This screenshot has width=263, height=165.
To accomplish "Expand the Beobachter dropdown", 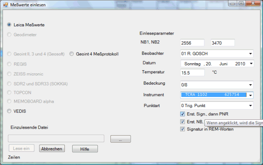I will pyautogui.click(x=250, y=54).
